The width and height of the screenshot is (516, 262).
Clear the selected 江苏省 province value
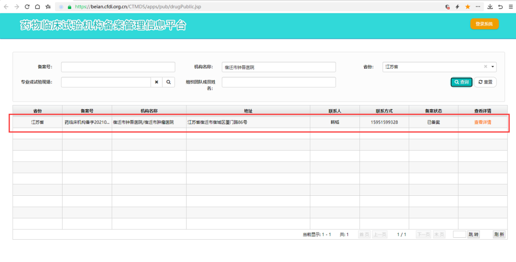click(x=485, y=67)
